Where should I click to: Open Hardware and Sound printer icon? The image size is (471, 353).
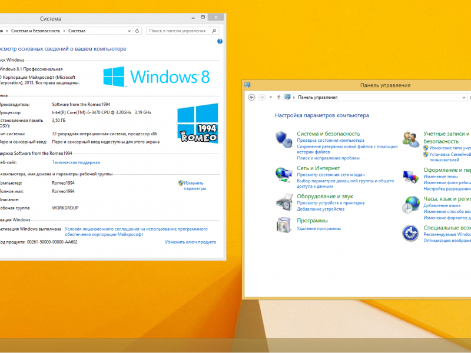coord(284,202)
